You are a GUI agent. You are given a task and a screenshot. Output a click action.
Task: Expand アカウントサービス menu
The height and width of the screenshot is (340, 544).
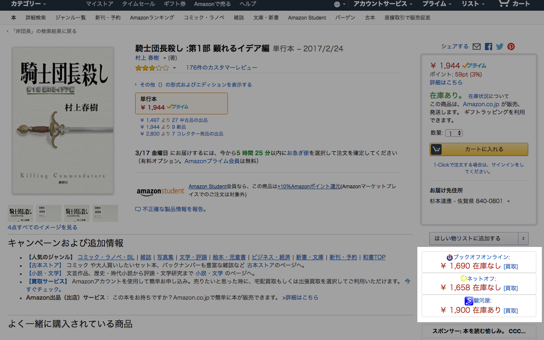pos(383,4)
